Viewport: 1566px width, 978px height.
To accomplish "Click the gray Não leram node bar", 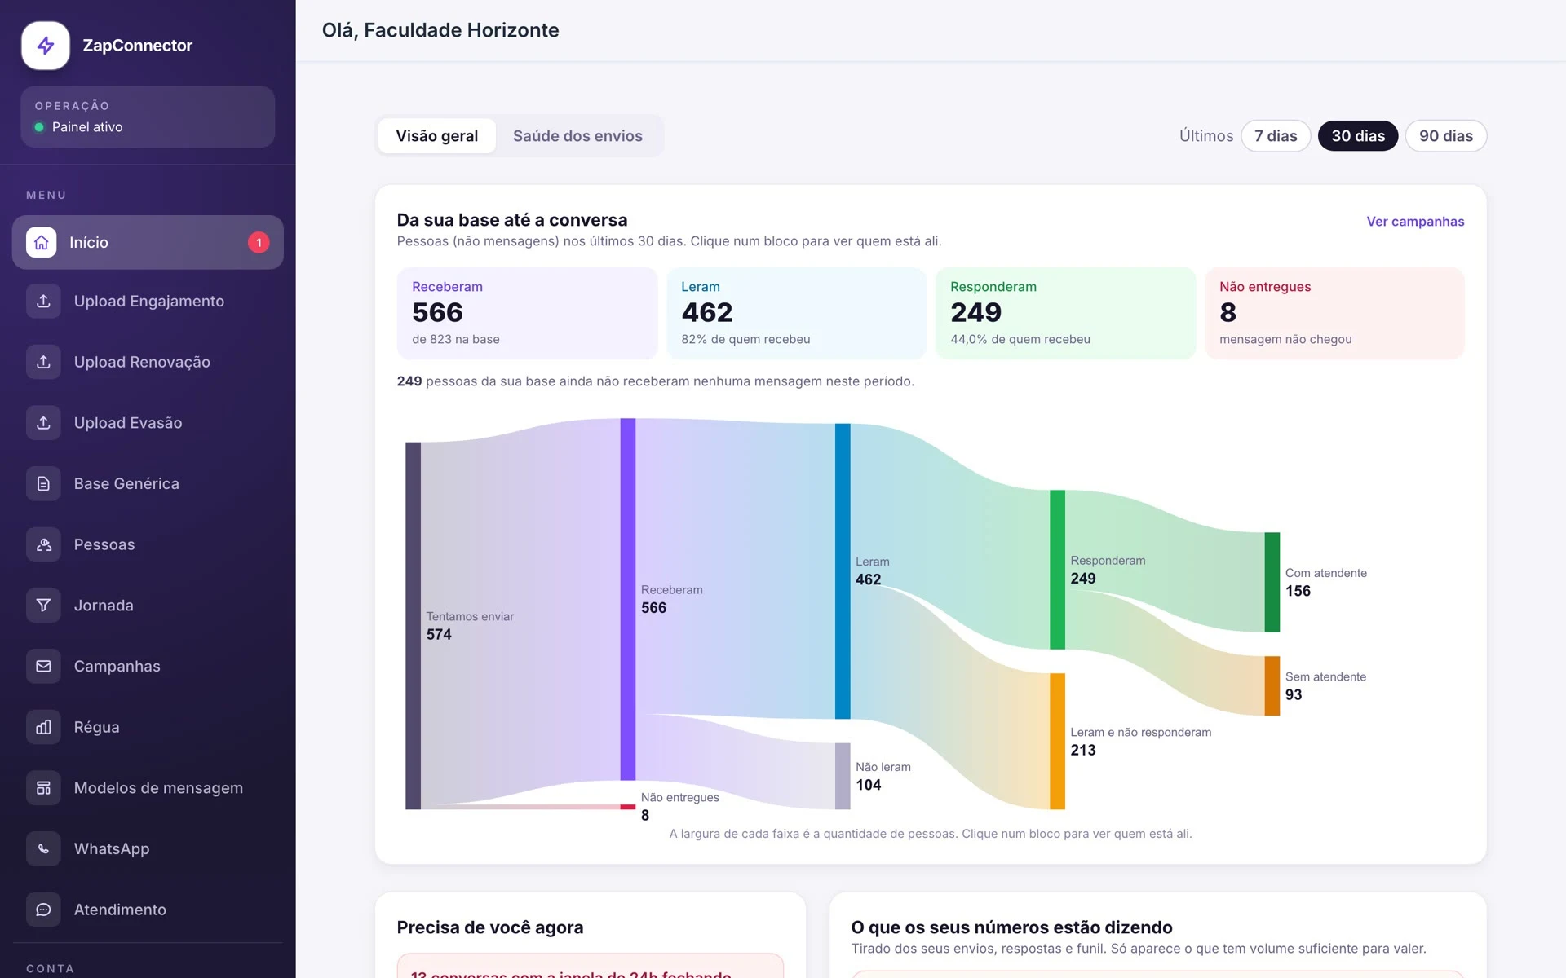I will (x=843, y=776).
